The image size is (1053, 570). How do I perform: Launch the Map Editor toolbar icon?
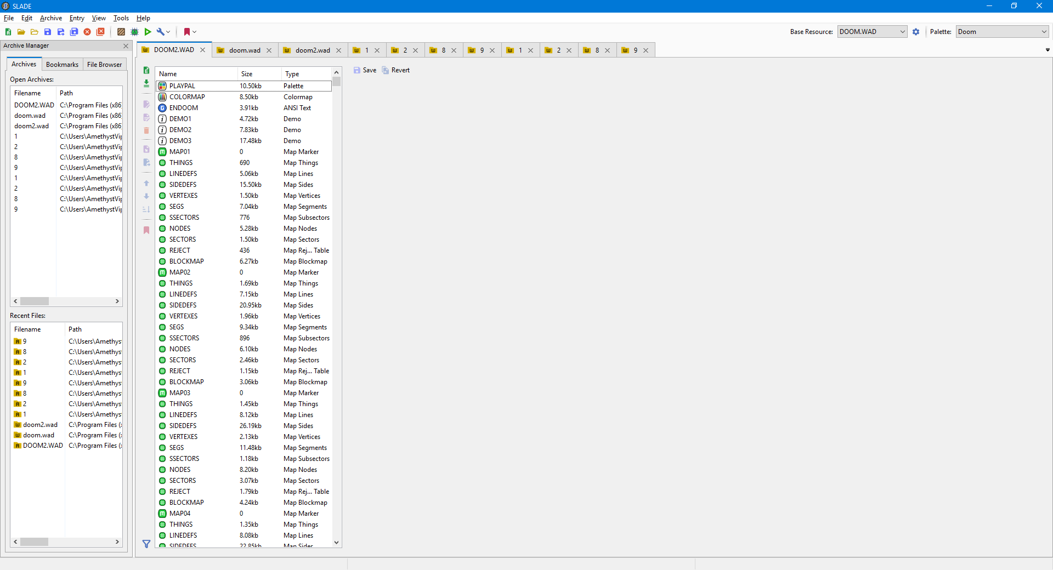click(134, 32)
